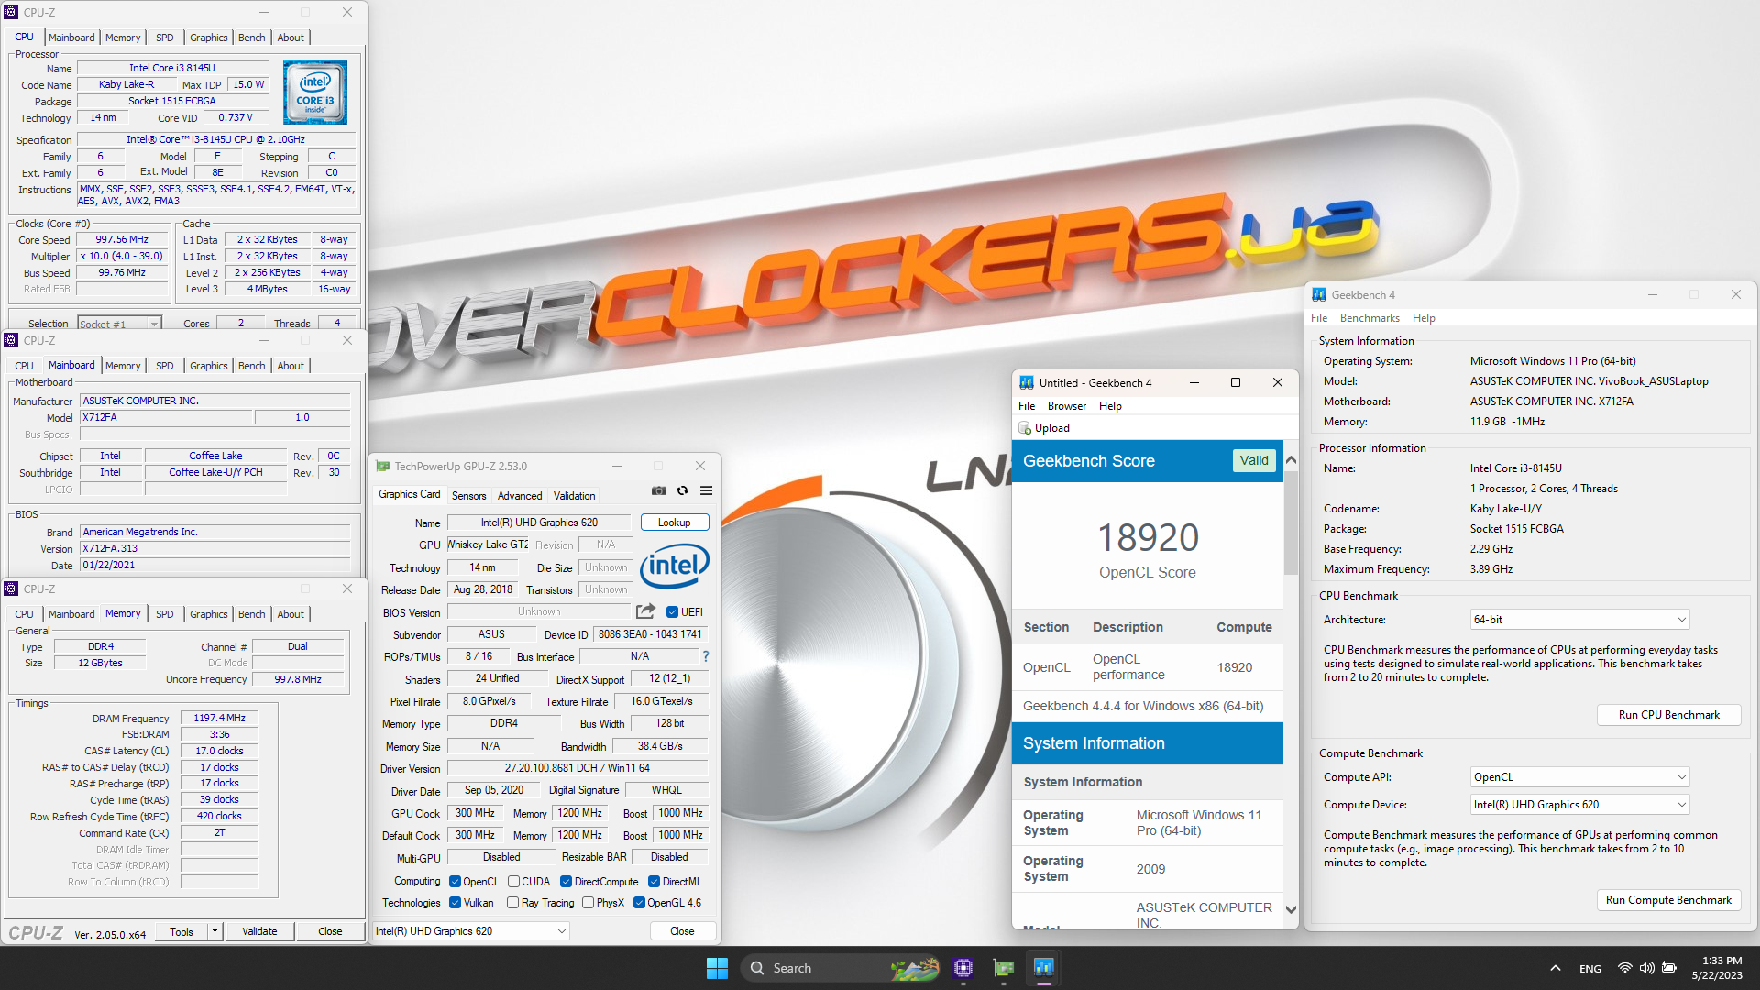This screenshot has width=1760, height=990.
Task: Click the Bus Interface question mark icon
Action: (x=706, y=656)
